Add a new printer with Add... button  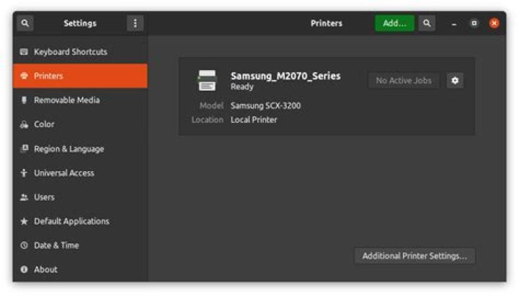(394, 23)
